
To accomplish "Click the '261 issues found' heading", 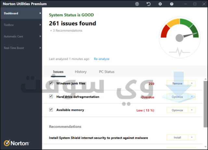I will click(x=72, y=23).
